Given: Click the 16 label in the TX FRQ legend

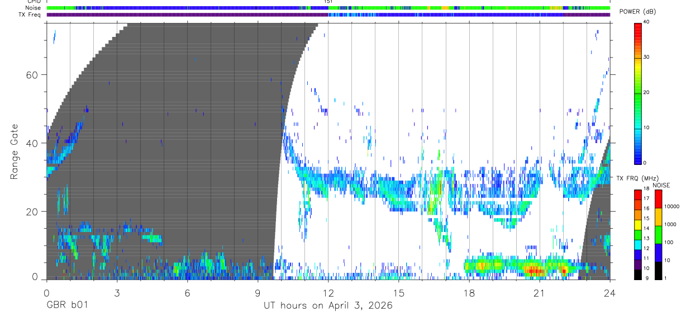Looking at the screenshot, I should pos(646,208).
